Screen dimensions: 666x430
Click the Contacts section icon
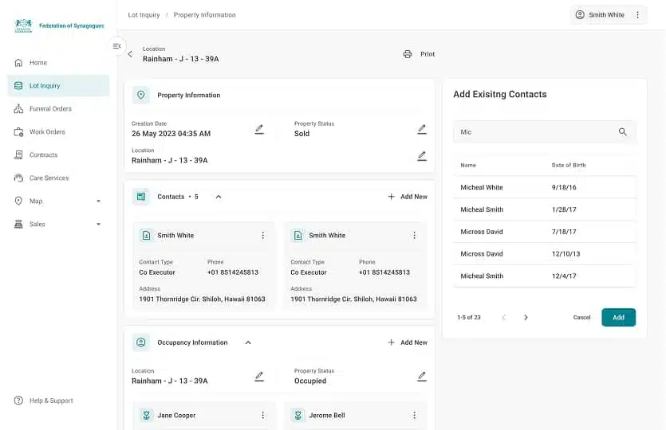pyautogui.click(x=141, y=197)
